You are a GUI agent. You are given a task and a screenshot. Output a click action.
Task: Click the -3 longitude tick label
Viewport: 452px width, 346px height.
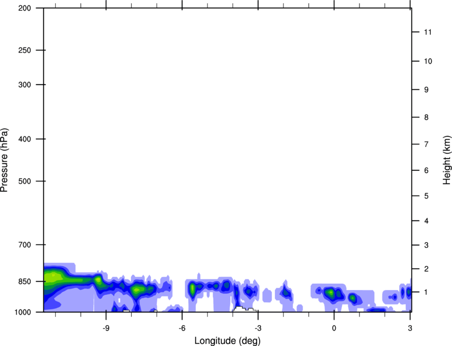click(258, 328)
